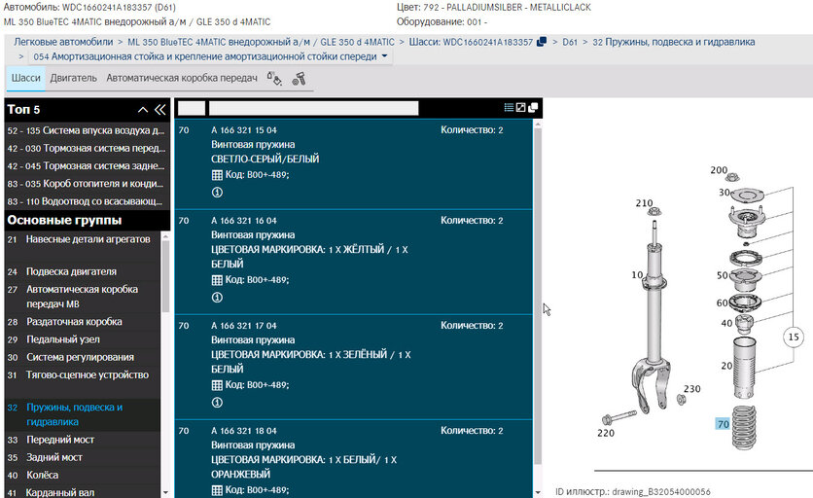Screen dimensions: 813x498
Task: Copy chassis number WDC1660241A183357 via copy icon
Action: click(542, 42)
